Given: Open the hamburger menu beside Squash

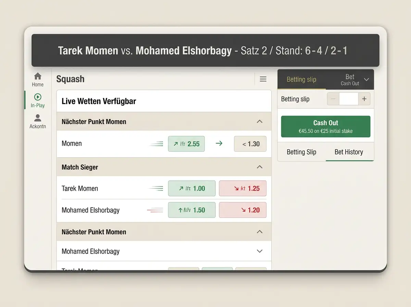Looking at the screenshot, I should (263, 79).
